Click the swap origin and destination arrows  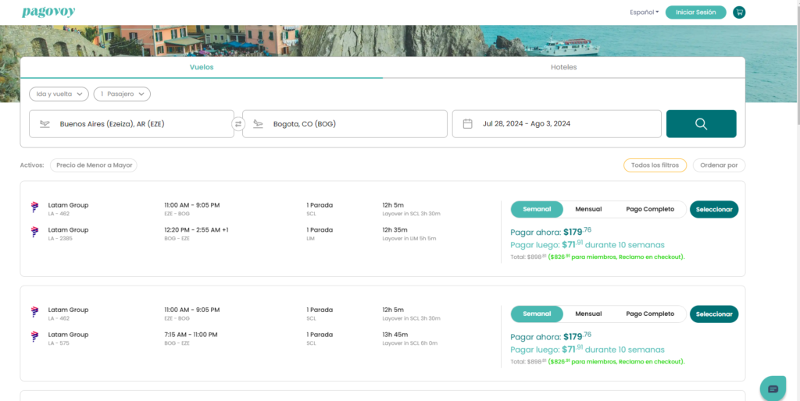pyautogui.click(x=238, y=124)
